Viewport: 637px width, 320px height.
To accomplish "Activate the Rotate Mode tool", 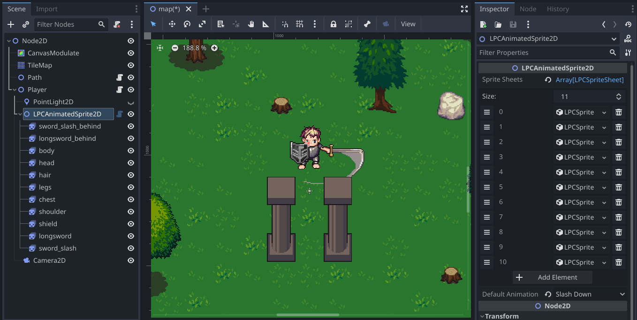I will 187,24.
